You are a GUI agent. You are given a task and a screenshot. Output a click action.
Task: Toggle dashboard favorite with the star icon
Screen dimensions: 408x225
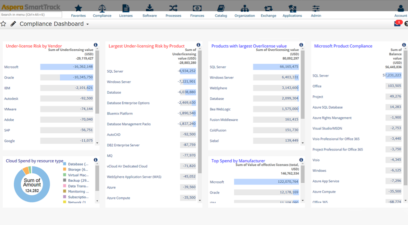tap(4, 23)
